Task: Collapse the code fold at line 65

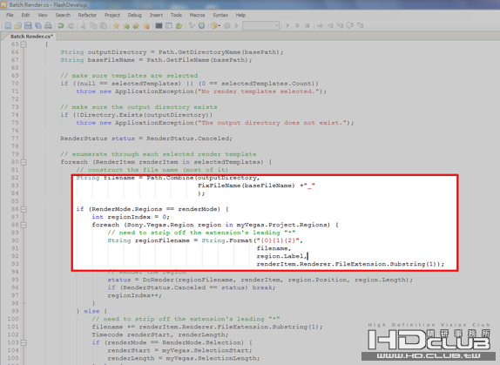Action: pyautogui.click(x=24, y=44)
